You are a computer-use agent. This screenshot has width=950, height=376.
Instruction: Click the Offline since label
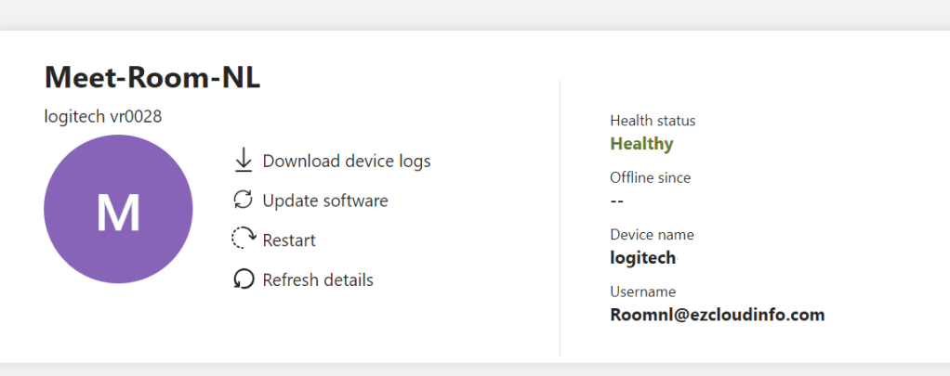pyautogui.click(x=651, y=177)
